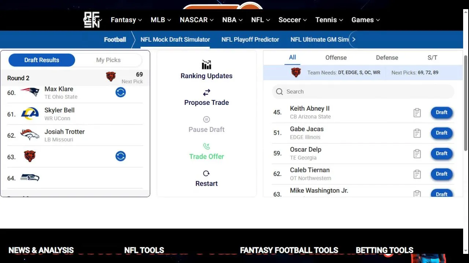Filter players by Defense tab
This screenshot has width=469, height=263.
[x=387, y=58]
